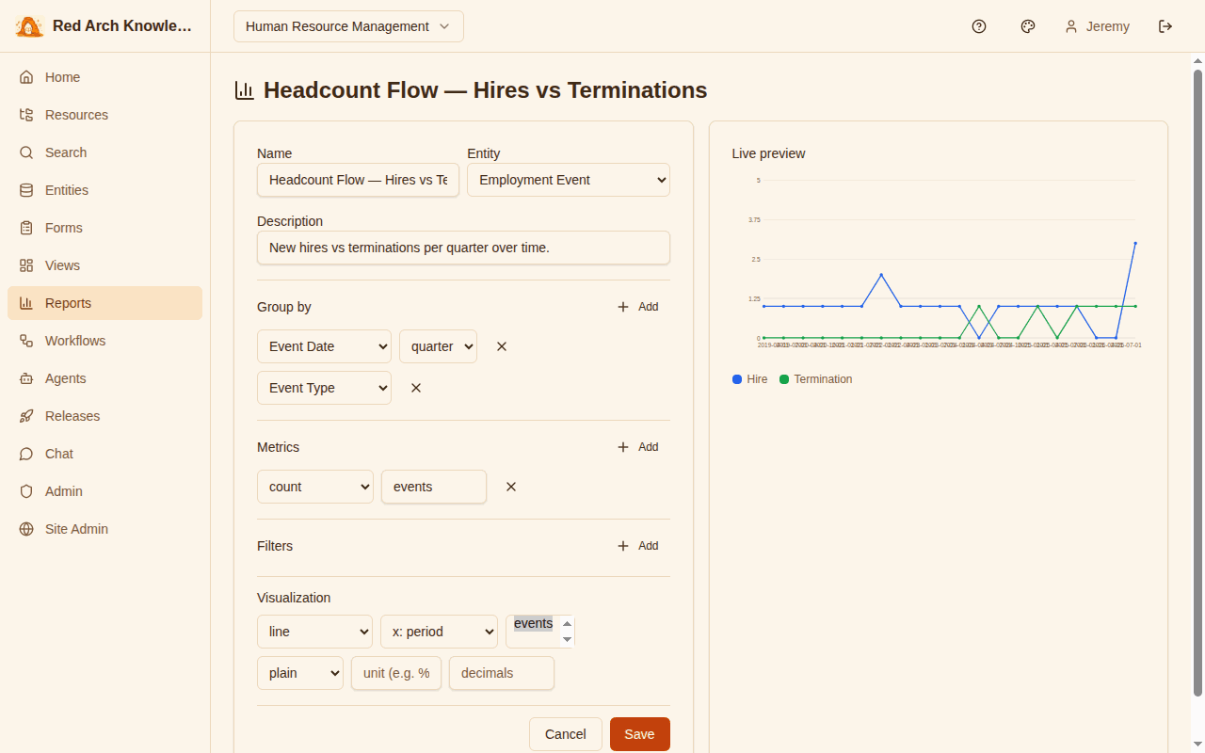Select events in y-series list
The image size is (1205, 753).
(533, 623)
